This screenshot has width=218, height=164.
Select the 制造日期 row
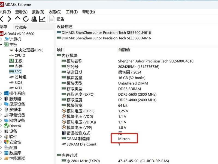[x=101, y=72]
